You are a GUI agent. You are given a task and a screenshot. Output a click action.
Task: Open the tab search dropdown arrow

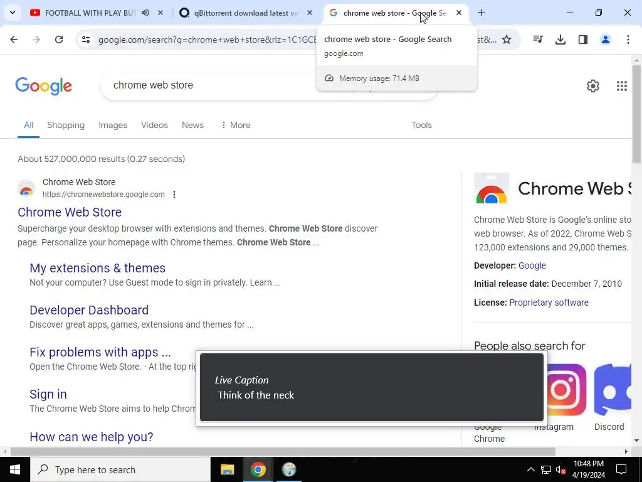(x=13, y=13)
